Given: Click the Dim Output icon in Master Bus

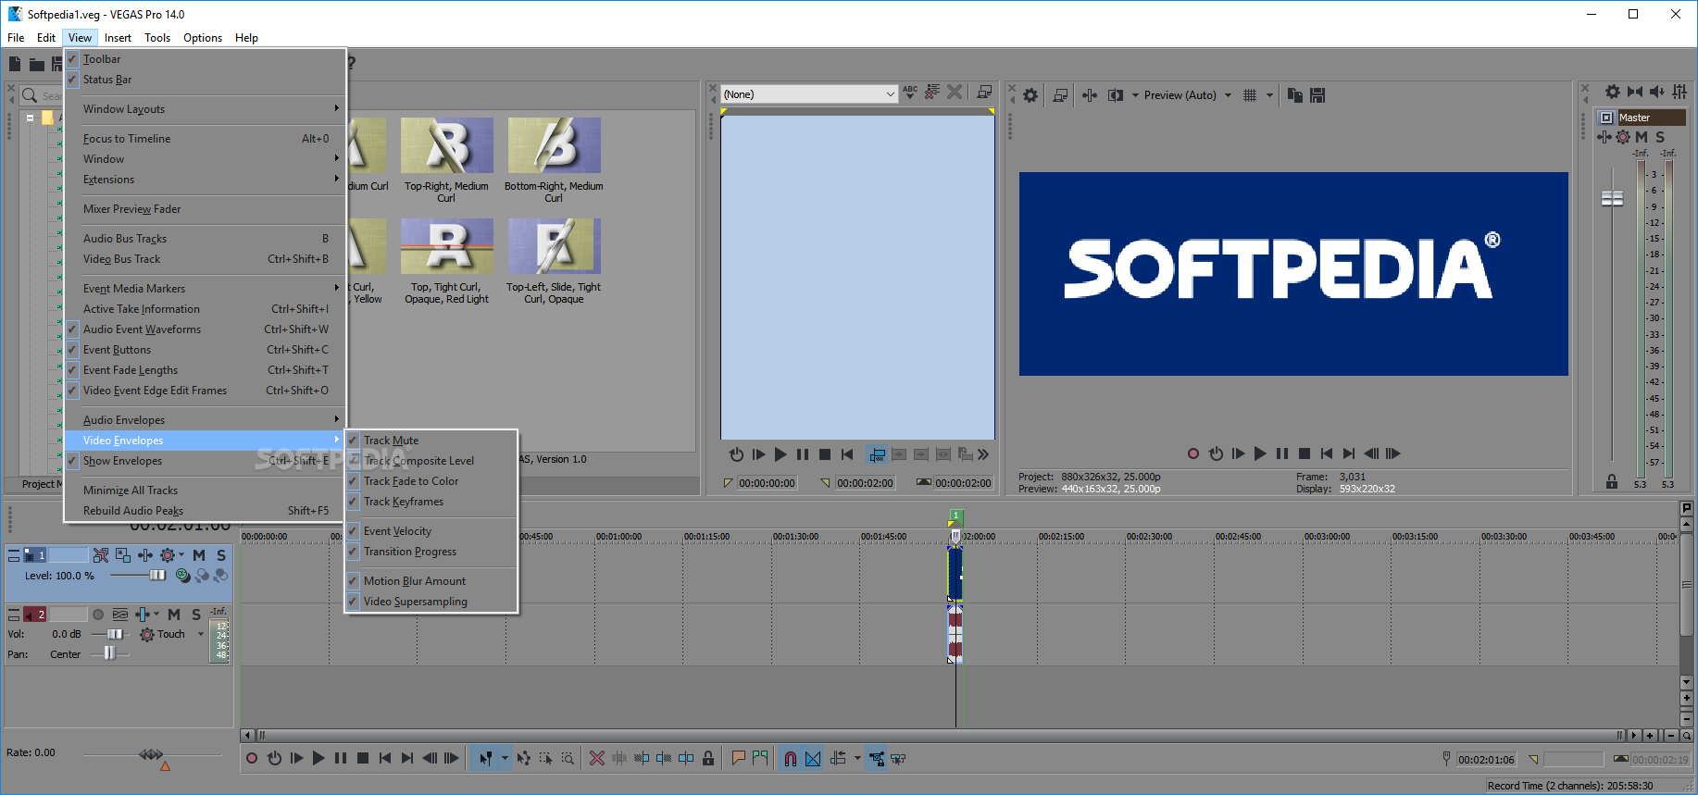Looking at the screenshot, I should coord(1657,92).
